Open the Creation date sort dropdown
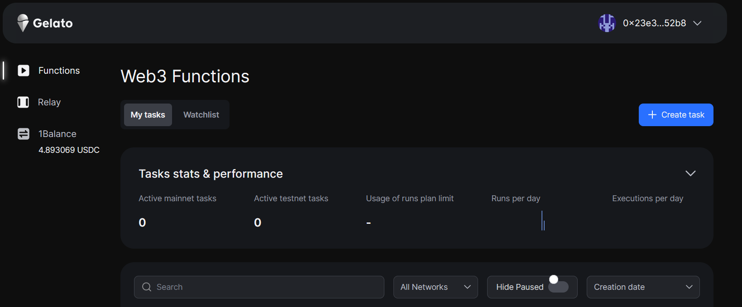 tap(643, 287)
